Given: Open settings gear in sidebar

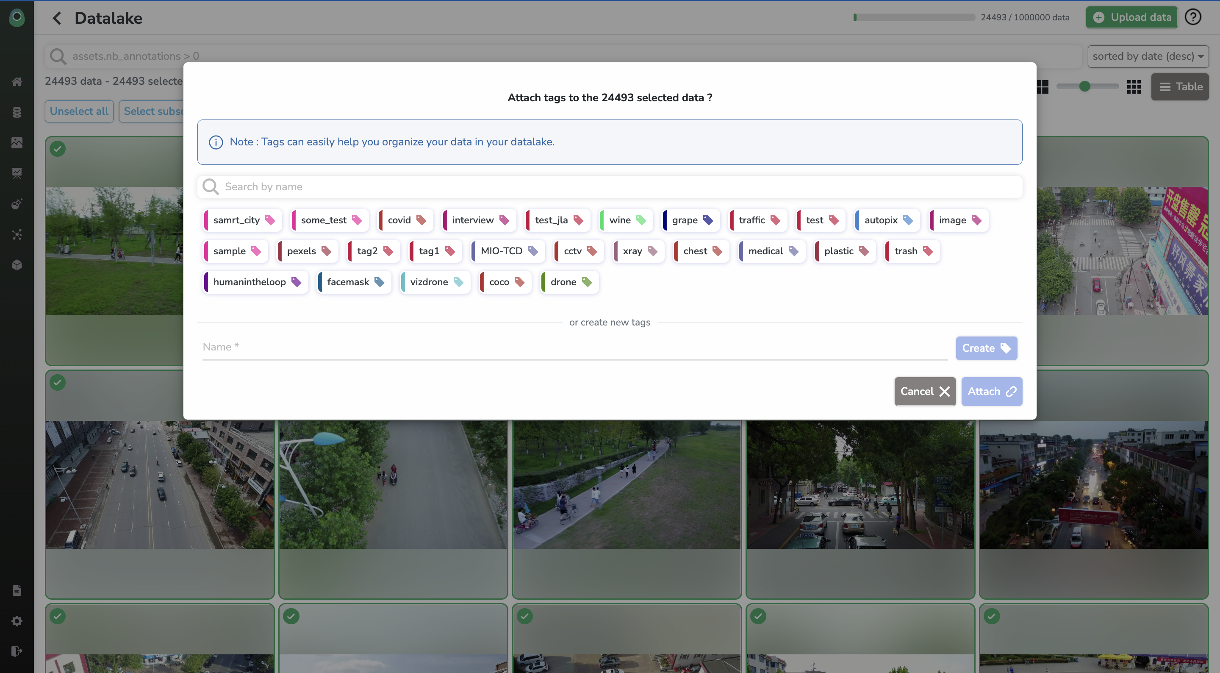Looking at the screenshot, I should pyautogui.click(x=17, y=621).
